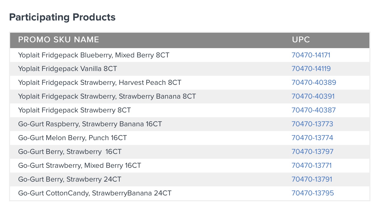Click UPC 70470-40389 link
Image resolution: width=380 pixels, height=205 pixels.
pos(314,83)
